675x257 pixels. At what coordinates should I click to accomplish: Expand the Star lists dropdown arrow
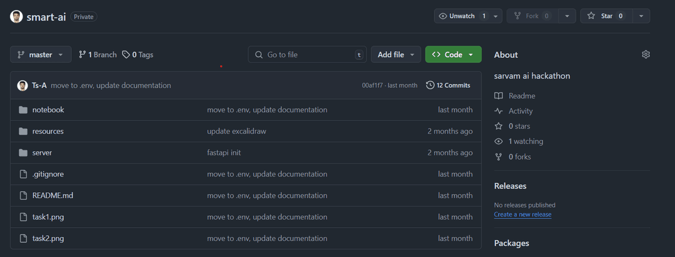(x=641, y=16)
